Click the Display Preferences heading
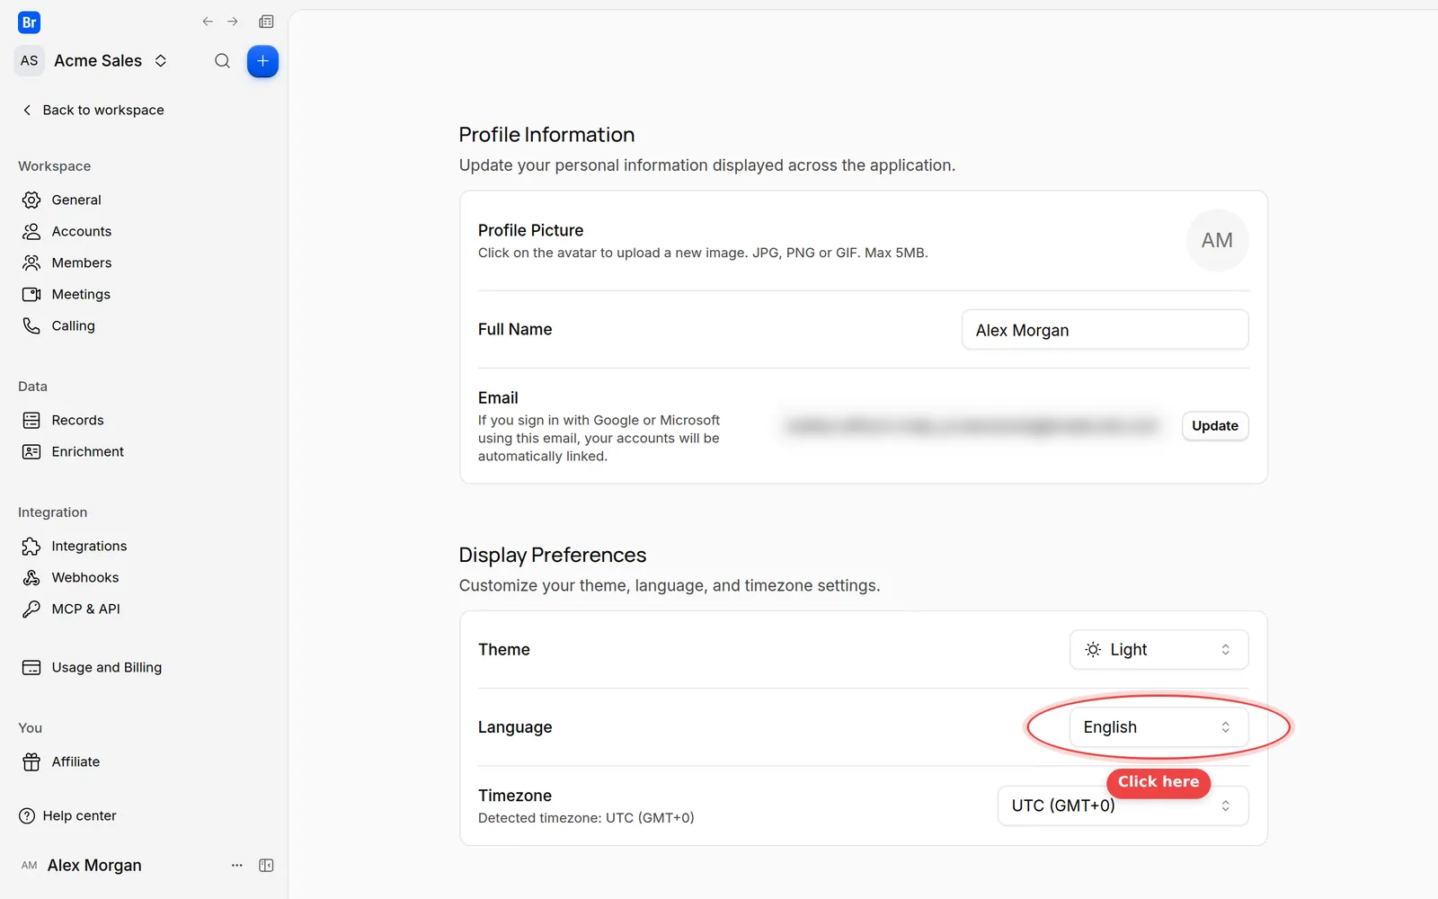This screenshot has width=1438, height=899. [553, 555]
